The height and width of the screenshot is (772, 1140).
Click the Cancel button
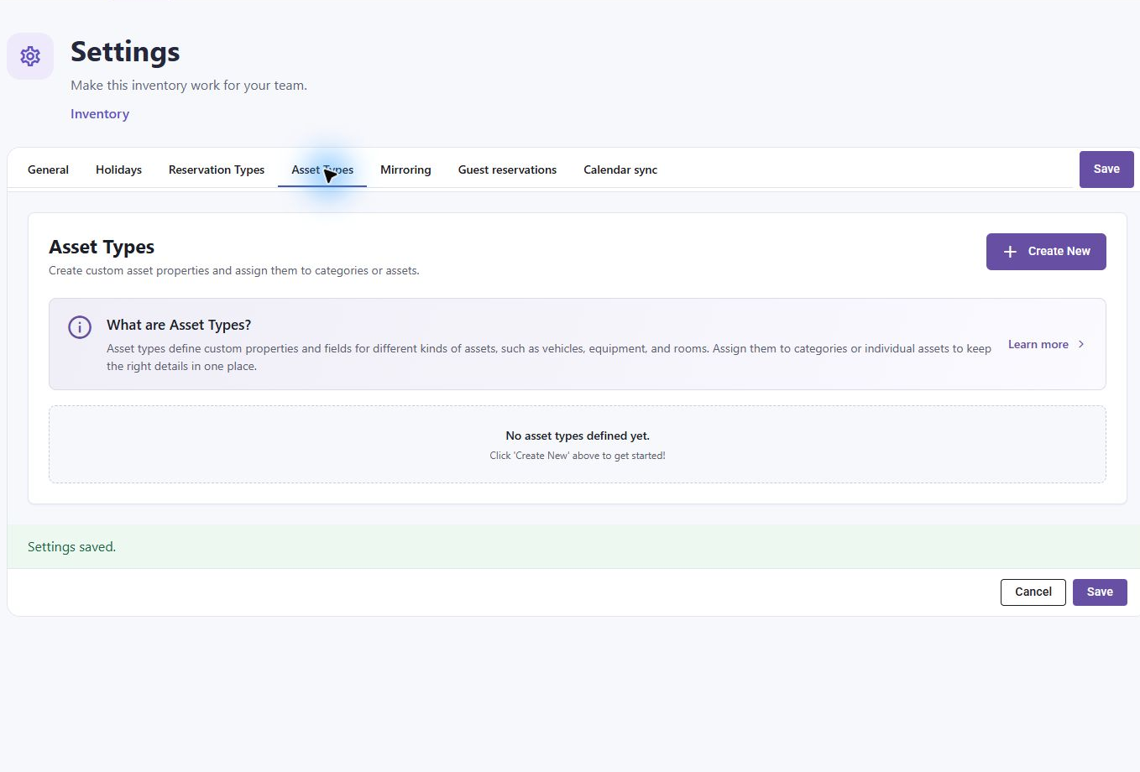1033,592
